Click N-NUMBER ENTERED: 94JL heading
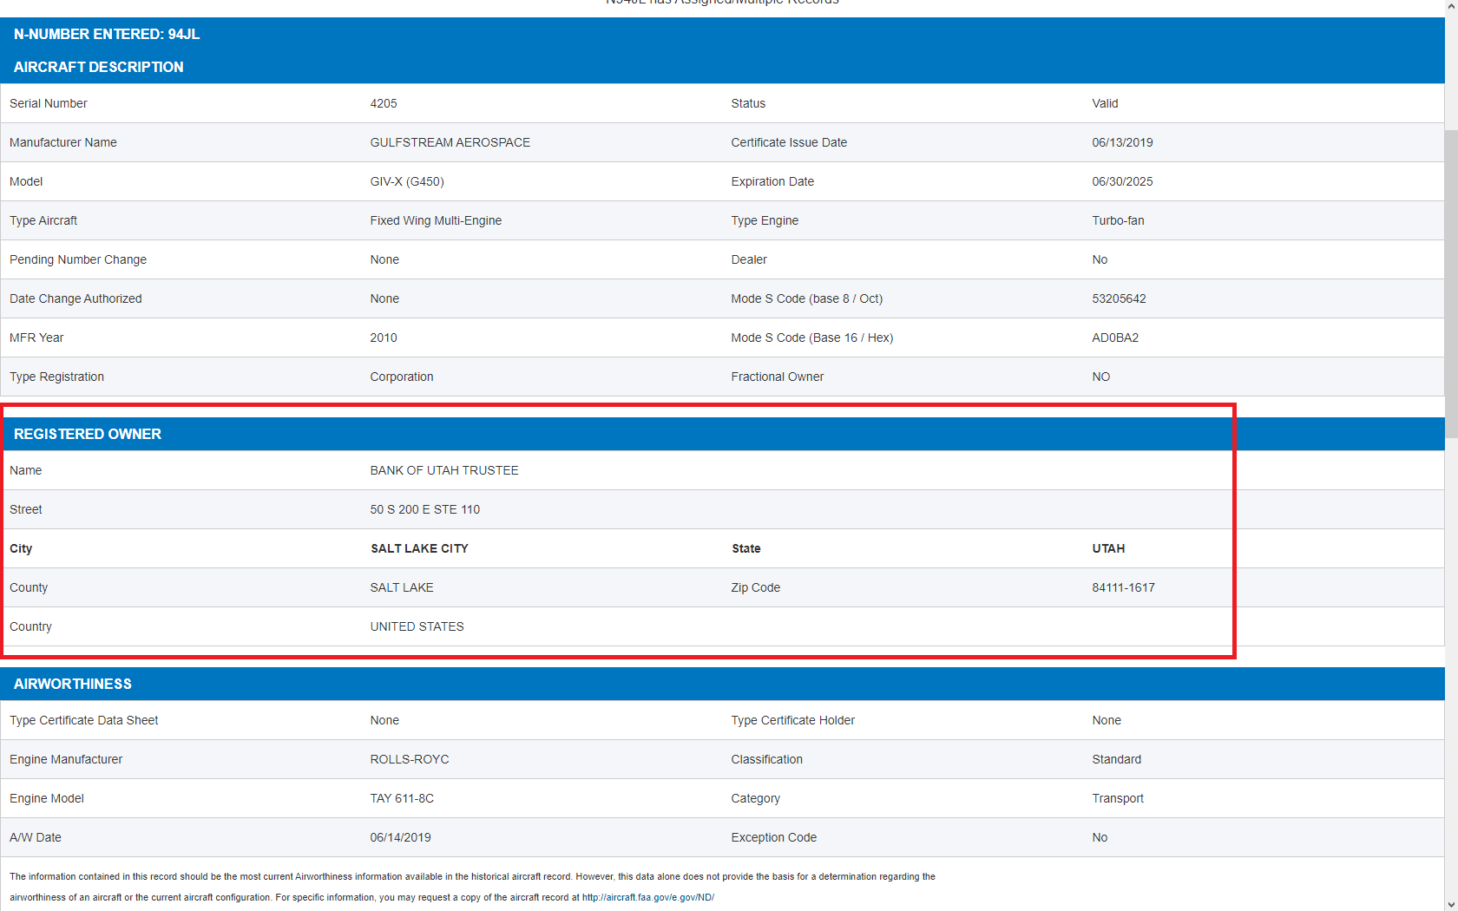Viewport: 1458px width, 911px height. coord(107,34)
